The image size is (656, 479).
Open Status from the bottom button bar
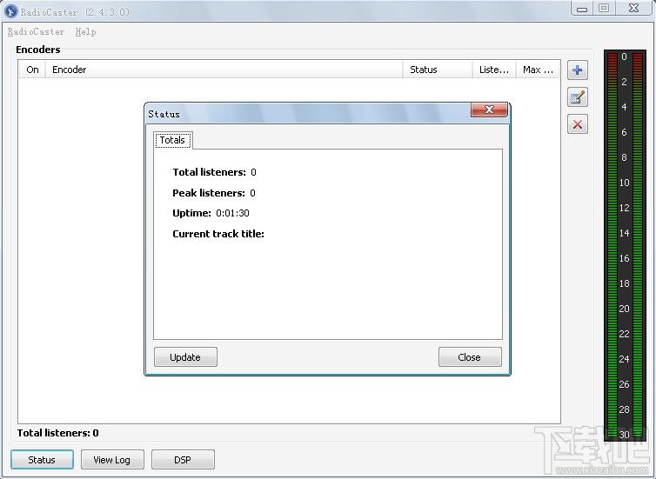click(42, 460)
